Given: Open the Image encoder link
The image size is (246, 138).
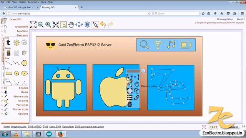Looking at the screenshot, I should pos(19,127).
